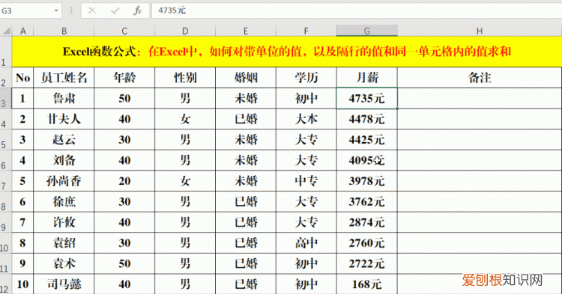562x294 pixels.
Task: Select row 3 header
Action: coord(6,98)
